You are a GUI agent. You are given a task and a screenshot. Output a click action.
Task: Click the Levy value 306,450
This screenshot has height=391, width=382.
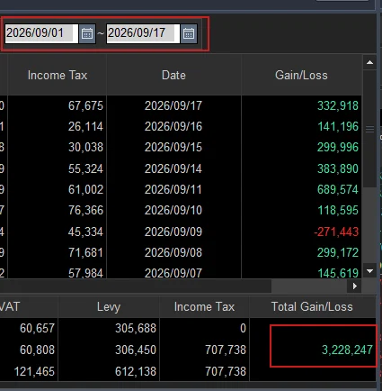[136, 350]
